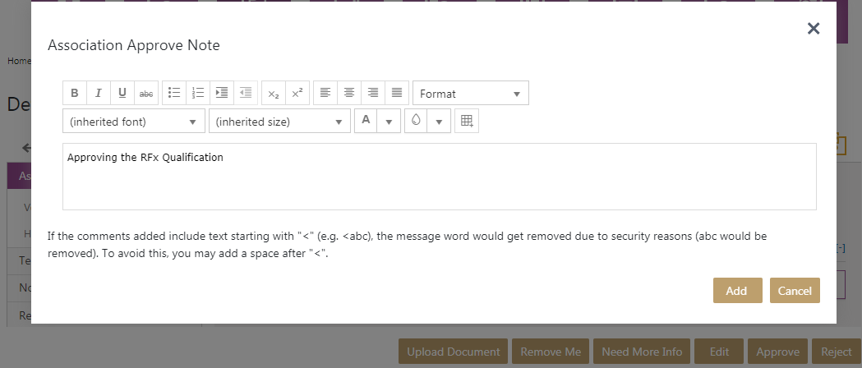This screenshot has width=862, height=368.
Task: Justify the text alignment
Action: click(397, 93)
